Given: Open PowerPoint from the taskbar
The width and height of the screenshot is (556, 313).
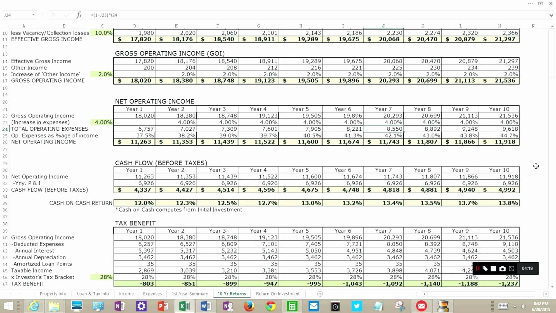Looking at the screenshot, I should 163,306.
